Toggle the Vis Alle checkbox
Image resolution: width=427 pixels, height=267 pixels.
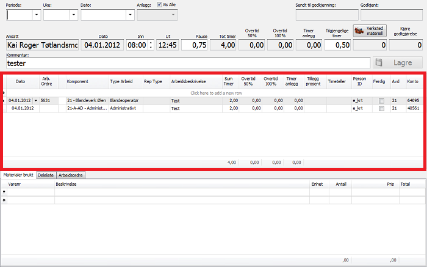tap(159, 4)
